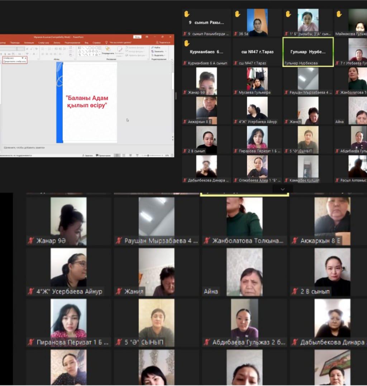Screen dimensions: 367x386
Task: Switch to Slide Sorter view in status bar
Action: [124, 156]
